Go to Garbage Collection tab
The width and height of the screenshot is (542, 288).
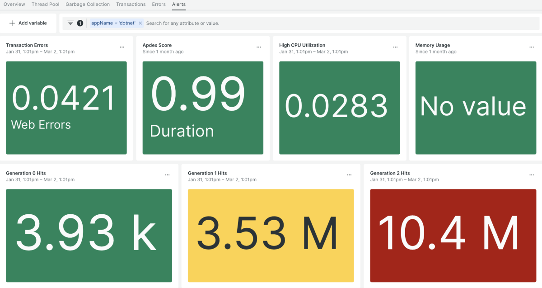point(88,5)
